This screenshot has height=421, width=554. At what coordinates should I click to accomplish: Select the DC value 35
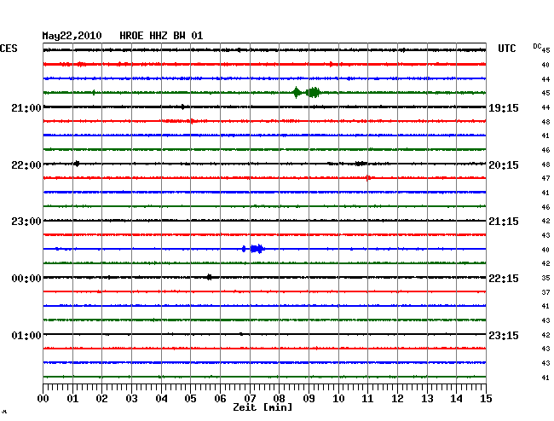click(x=545, y=278)
